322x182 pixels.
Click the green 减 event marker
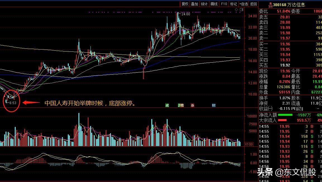[x=167, y=105]
